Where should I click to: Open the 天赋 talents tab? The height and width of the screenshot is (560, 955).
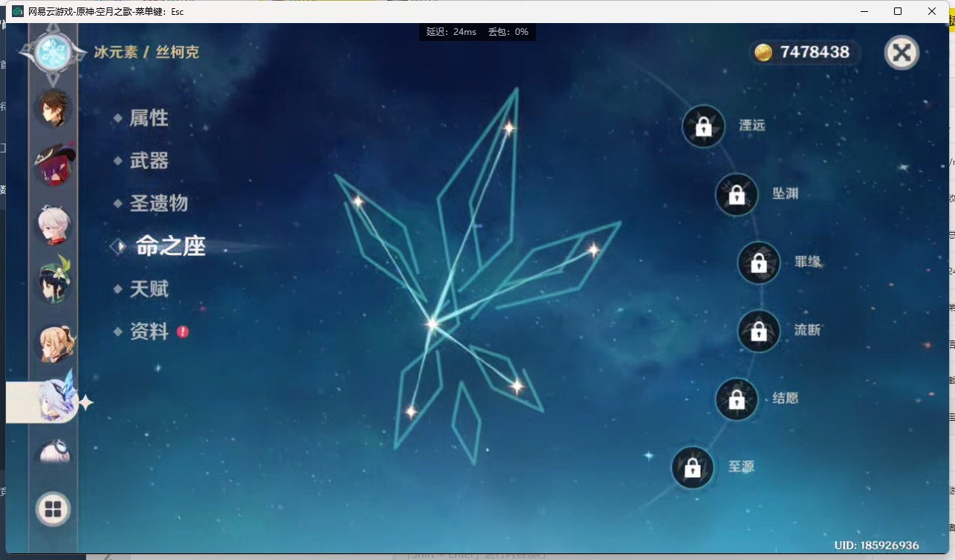click(149, 289)
